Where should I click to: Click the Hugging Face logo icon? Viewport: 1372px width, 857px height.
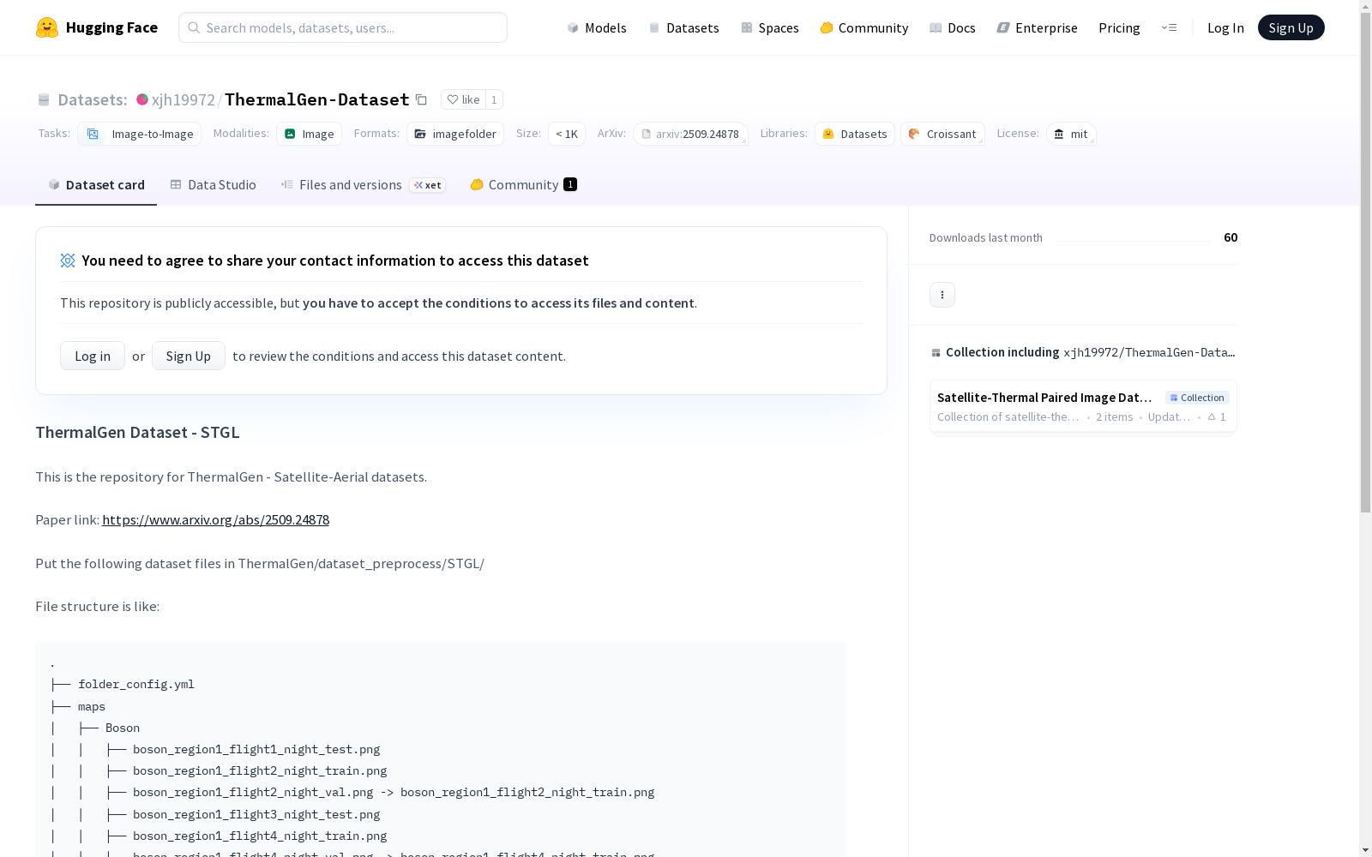click(47, 27)
